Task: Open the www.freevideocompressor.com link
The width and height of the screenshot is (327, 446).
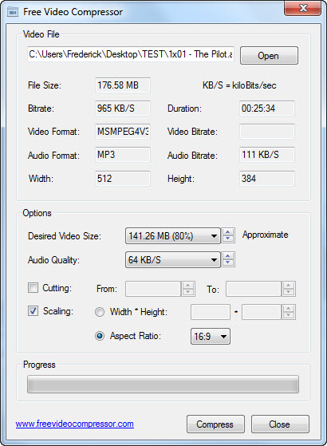Action: tap(74, 424)
